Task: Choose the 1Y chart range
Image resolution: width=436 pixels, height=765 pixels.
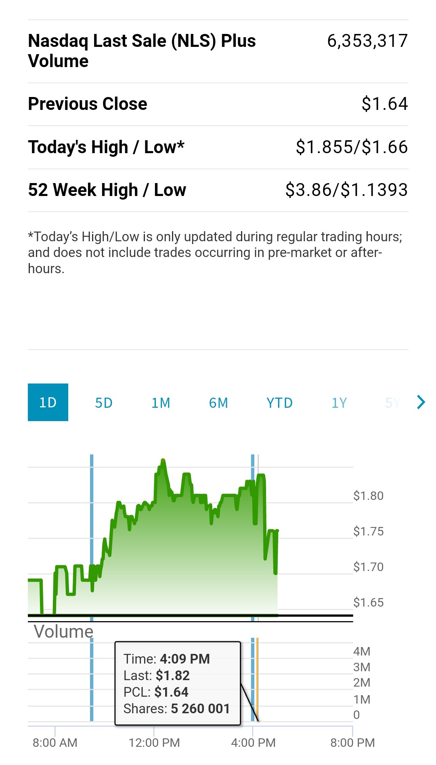Action: coord(339,403)
